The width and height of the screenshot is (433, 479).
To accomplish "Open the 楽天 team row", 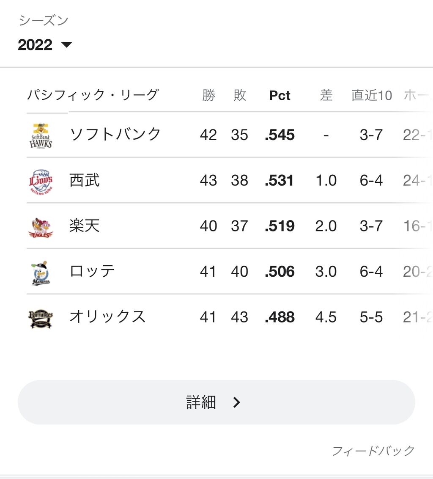I will tap(229, 226).
